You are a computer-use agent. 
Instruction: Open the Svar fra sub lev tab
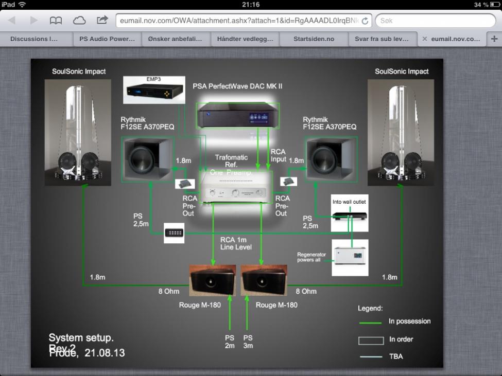pos(382,39)
